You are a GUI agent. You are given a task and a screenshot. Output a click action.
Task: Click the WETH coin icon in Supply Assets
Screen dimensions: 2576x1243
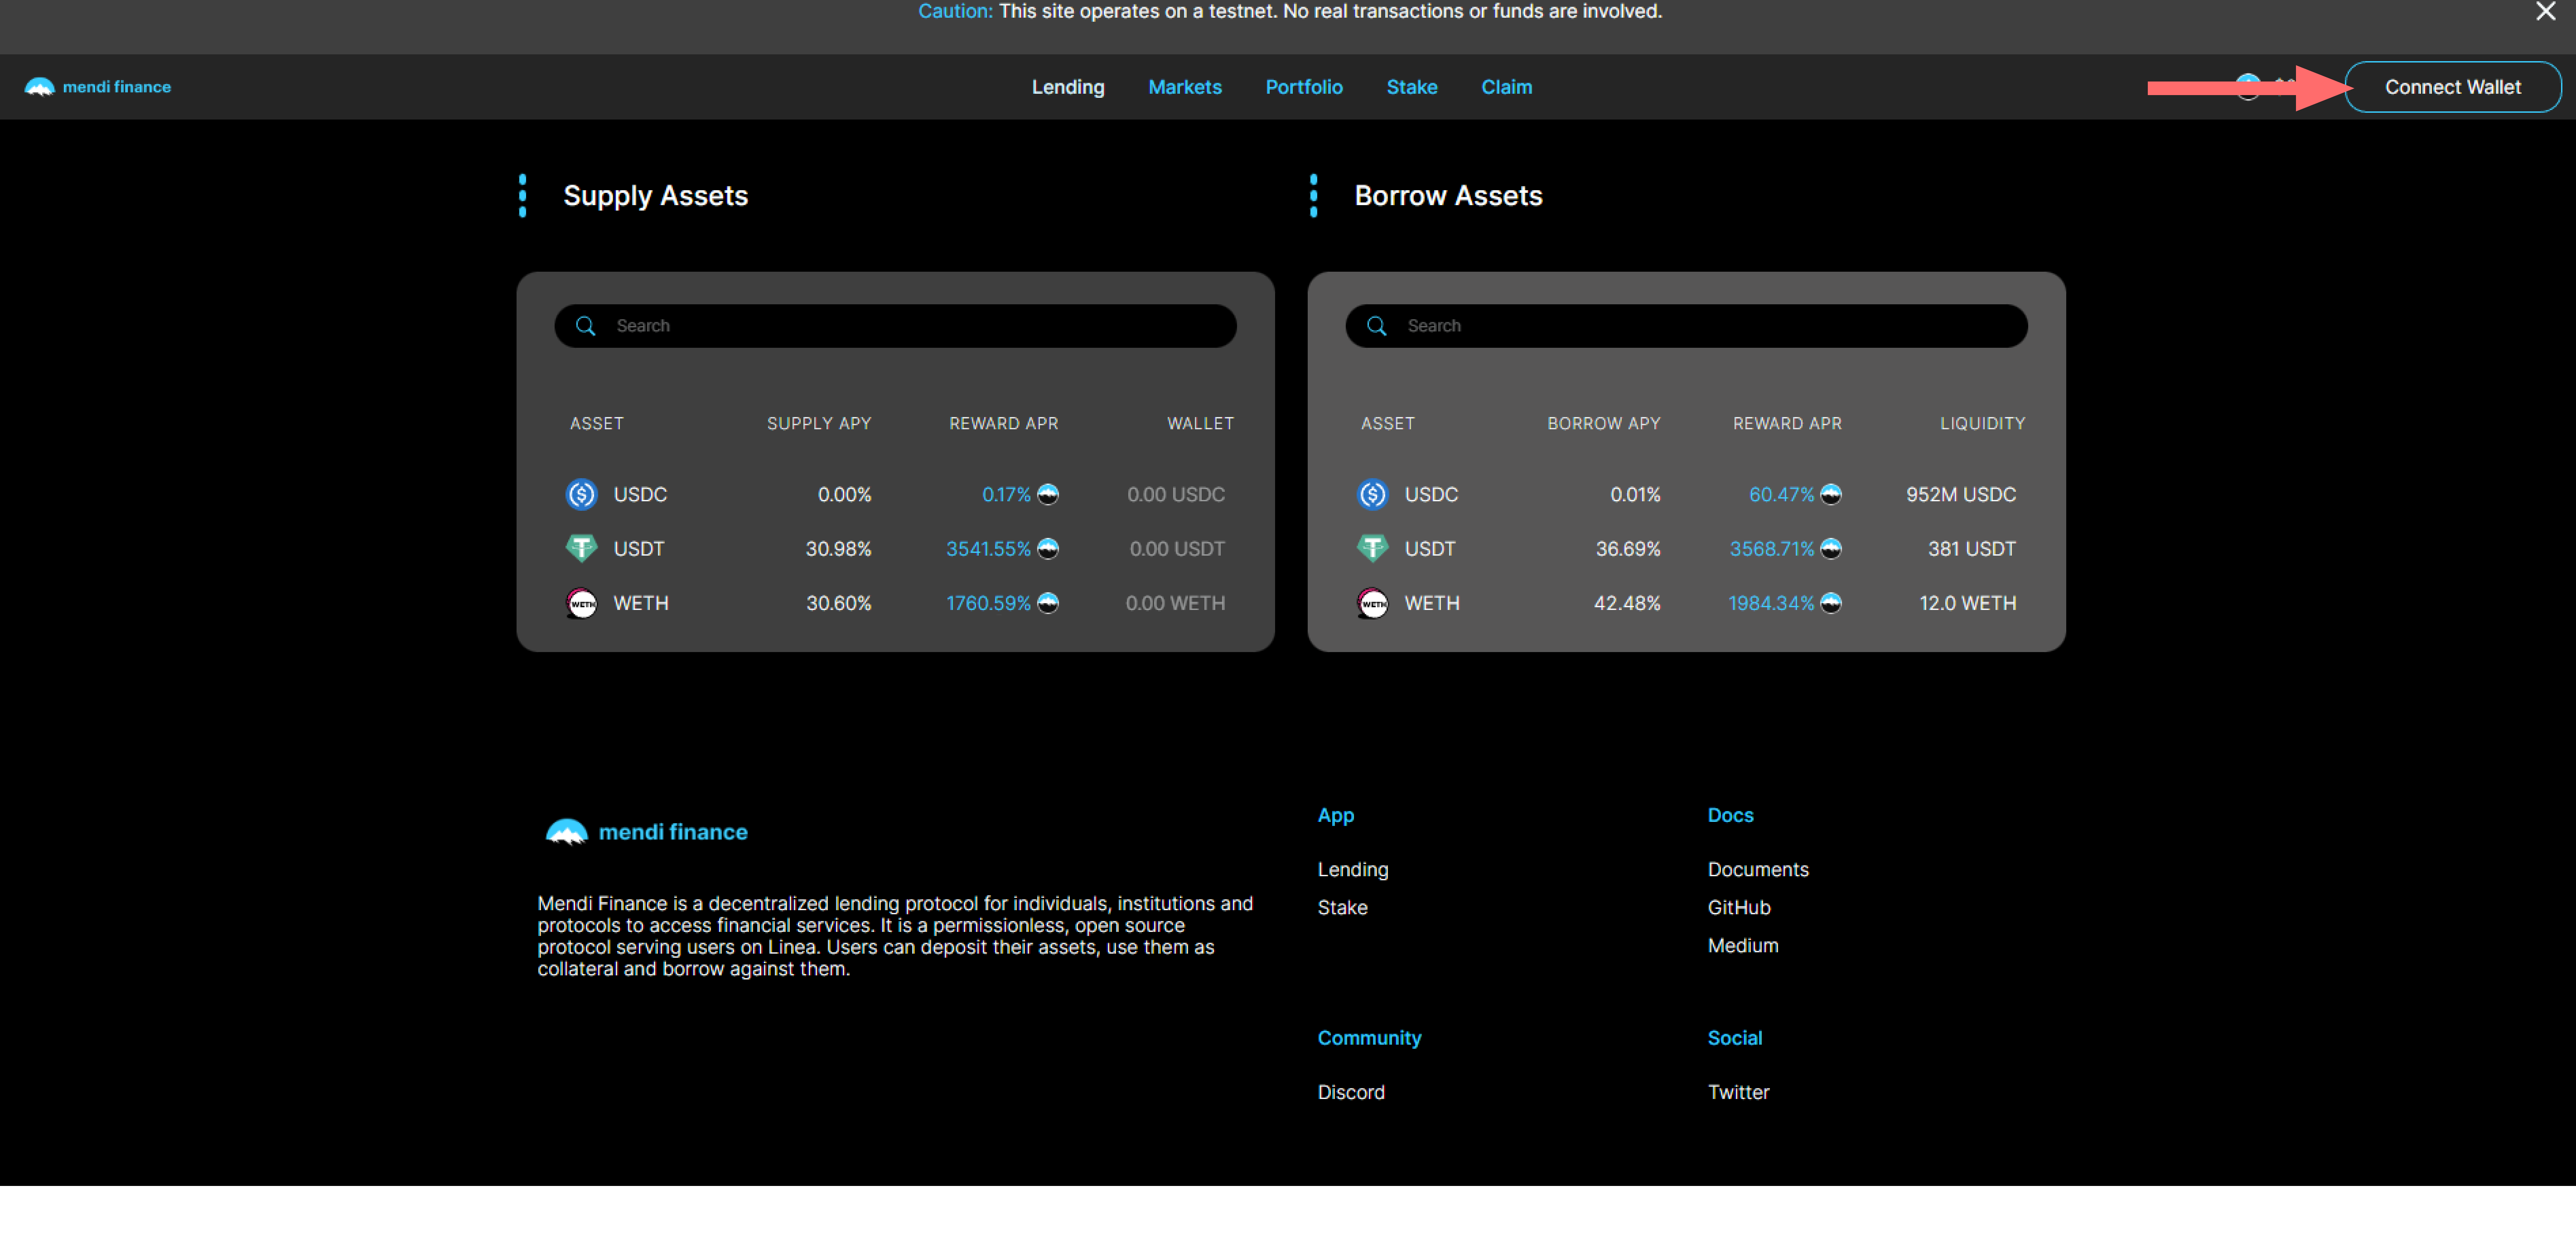click(582, 604)
